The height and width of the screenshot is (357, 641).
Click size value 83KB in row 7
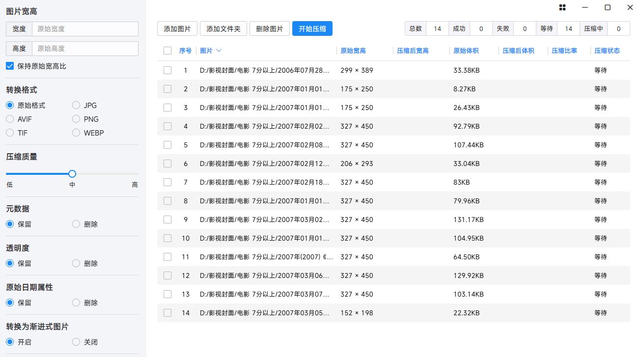(x=462, y=182)
